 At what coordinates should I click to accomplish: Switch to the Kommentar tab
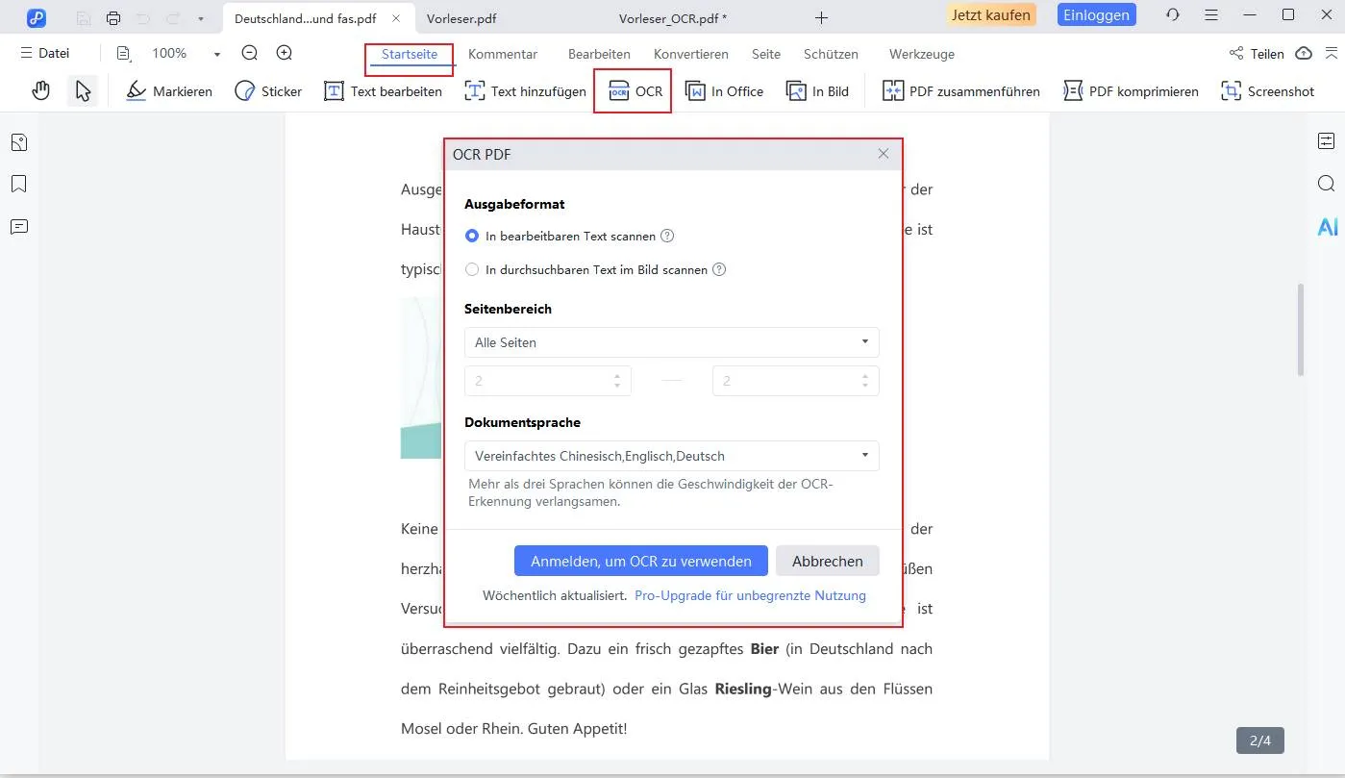503,54
